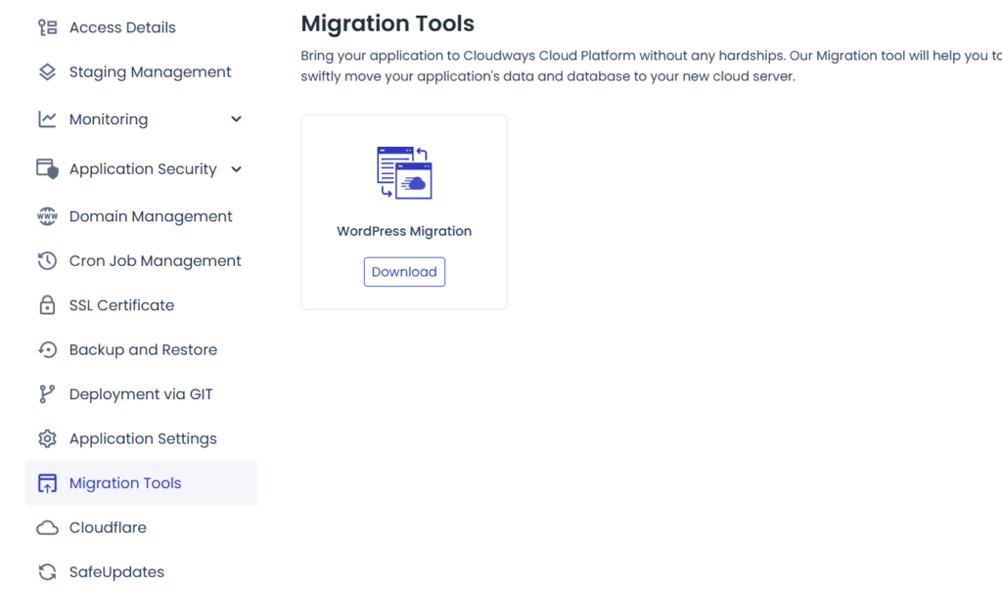Click the Backup and Restore icon

[47, 350]
